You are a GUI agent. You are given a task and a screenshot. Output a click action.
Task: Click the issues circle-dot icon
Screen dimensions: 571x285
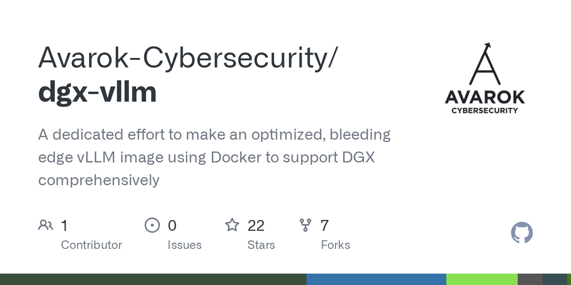(152, 225)
